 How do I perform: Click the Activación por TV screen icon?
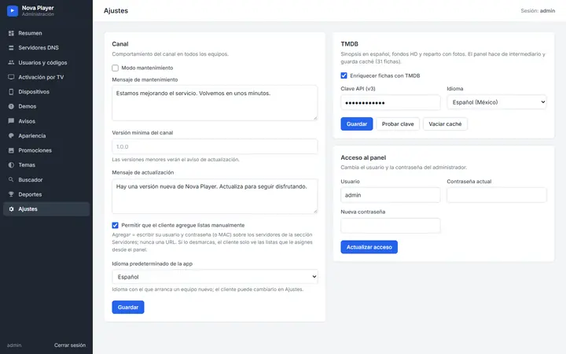pyautogui.click(x=11, y=77)
